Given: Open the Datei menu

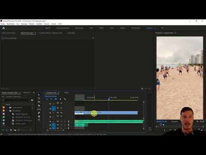Looking at the screenshot, I should click(x=3, y=24).
